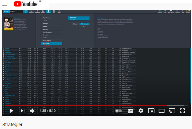This screenshot has width=192, height=129.
Task: Open the YouTube hamburger guide menu
Action: (5, 4)
